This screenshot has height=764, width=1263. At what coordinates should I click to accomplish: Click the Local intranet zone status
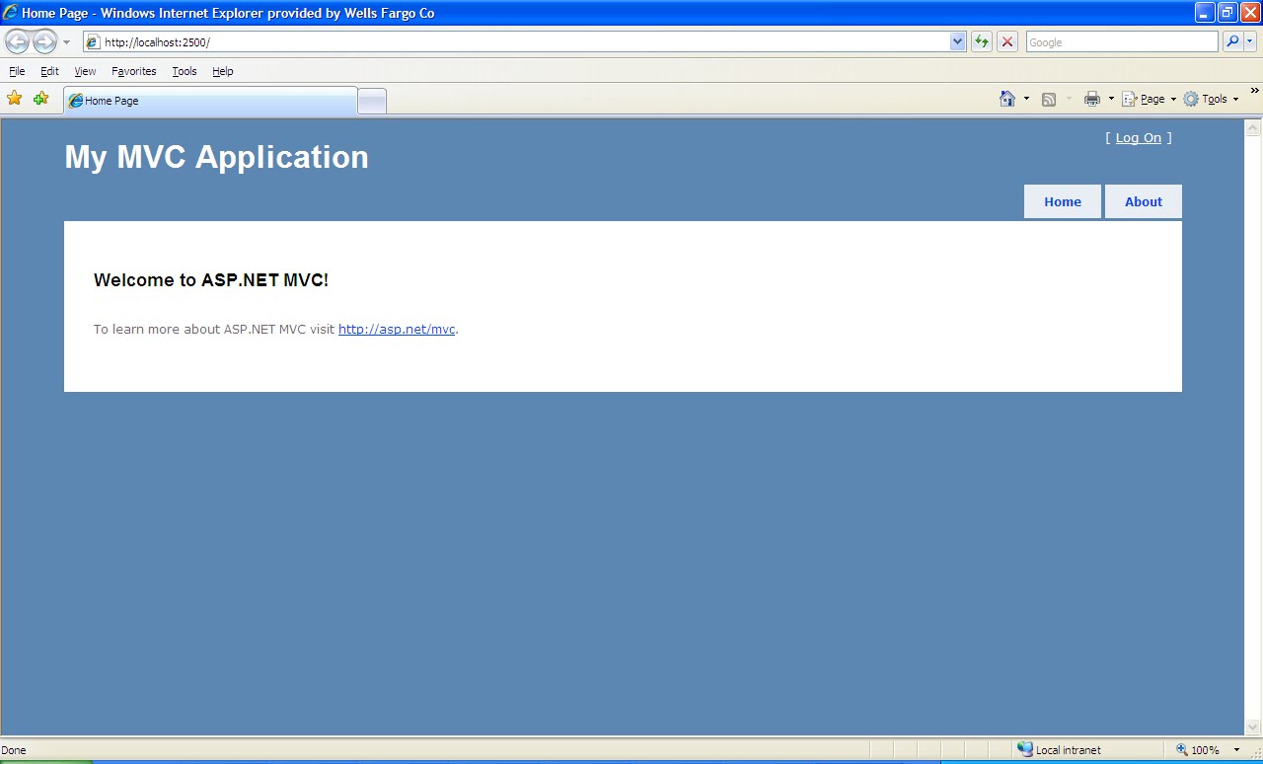point(1059,750)
